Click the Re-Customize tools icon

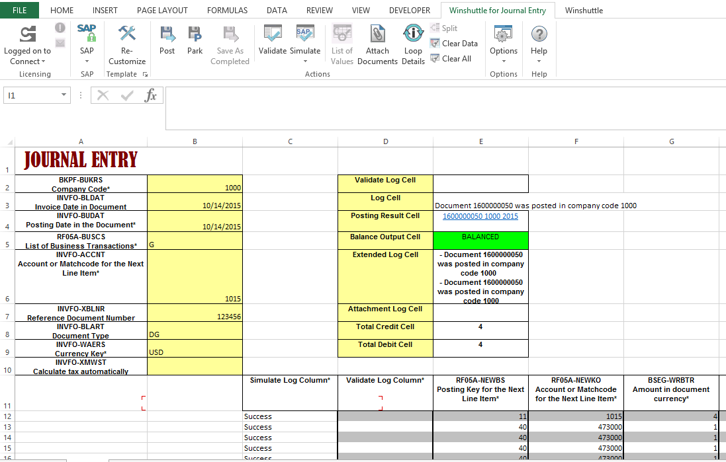click(127, 33)
